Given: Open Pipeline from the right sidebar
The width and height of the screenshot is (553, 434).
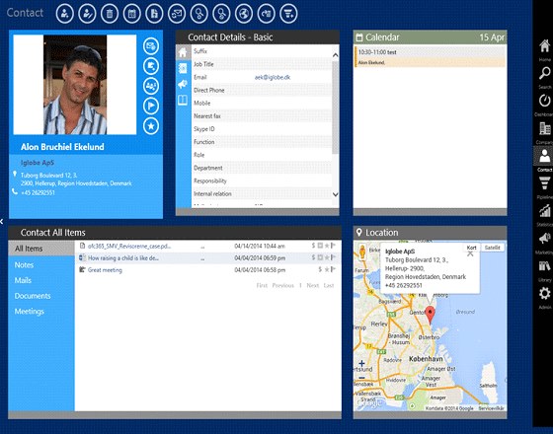Looking at the screenshot, I should (544, 187).
